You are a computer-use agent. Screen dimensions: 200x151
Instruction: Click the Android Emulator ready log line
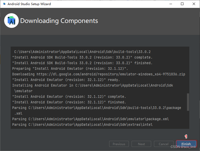66,80
